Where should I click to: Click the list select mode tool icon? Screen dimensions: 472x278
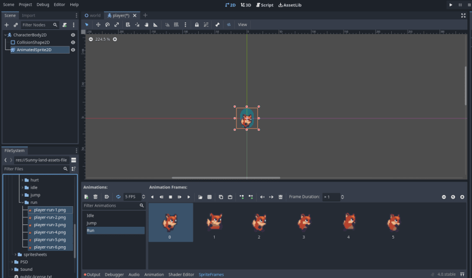tap(128, 25)
